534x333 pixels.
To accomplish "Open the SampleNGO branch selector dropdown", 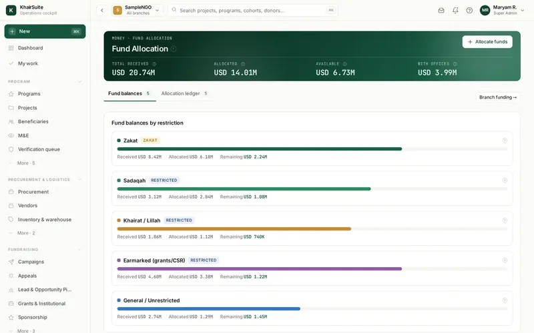I will (138, 10).
